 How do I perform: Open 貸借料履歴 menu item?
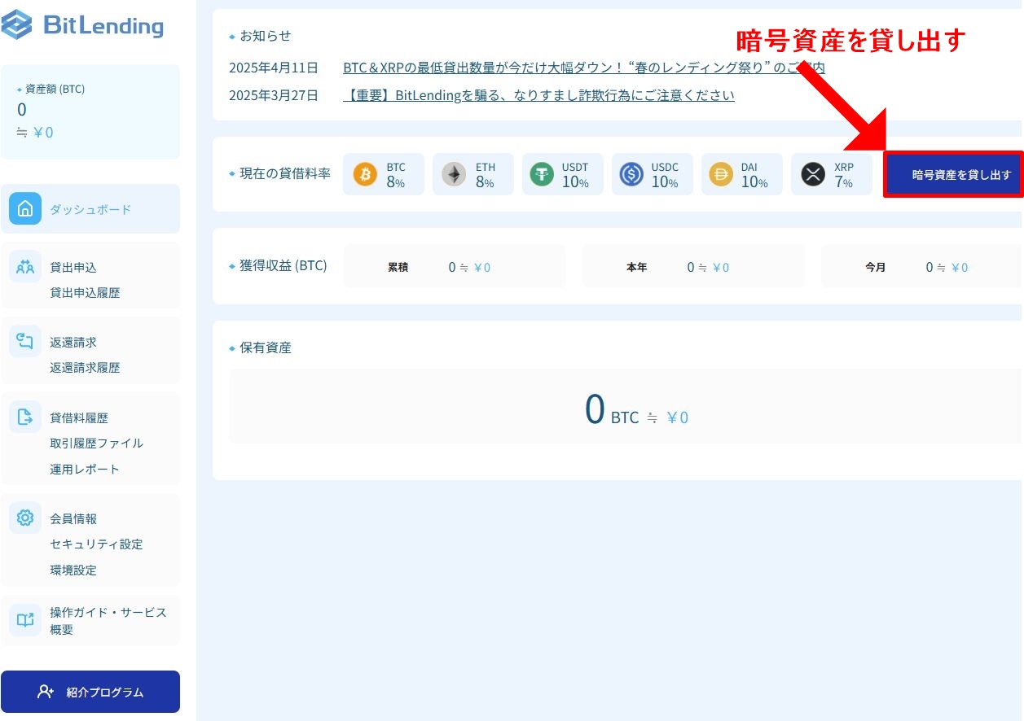79,417
